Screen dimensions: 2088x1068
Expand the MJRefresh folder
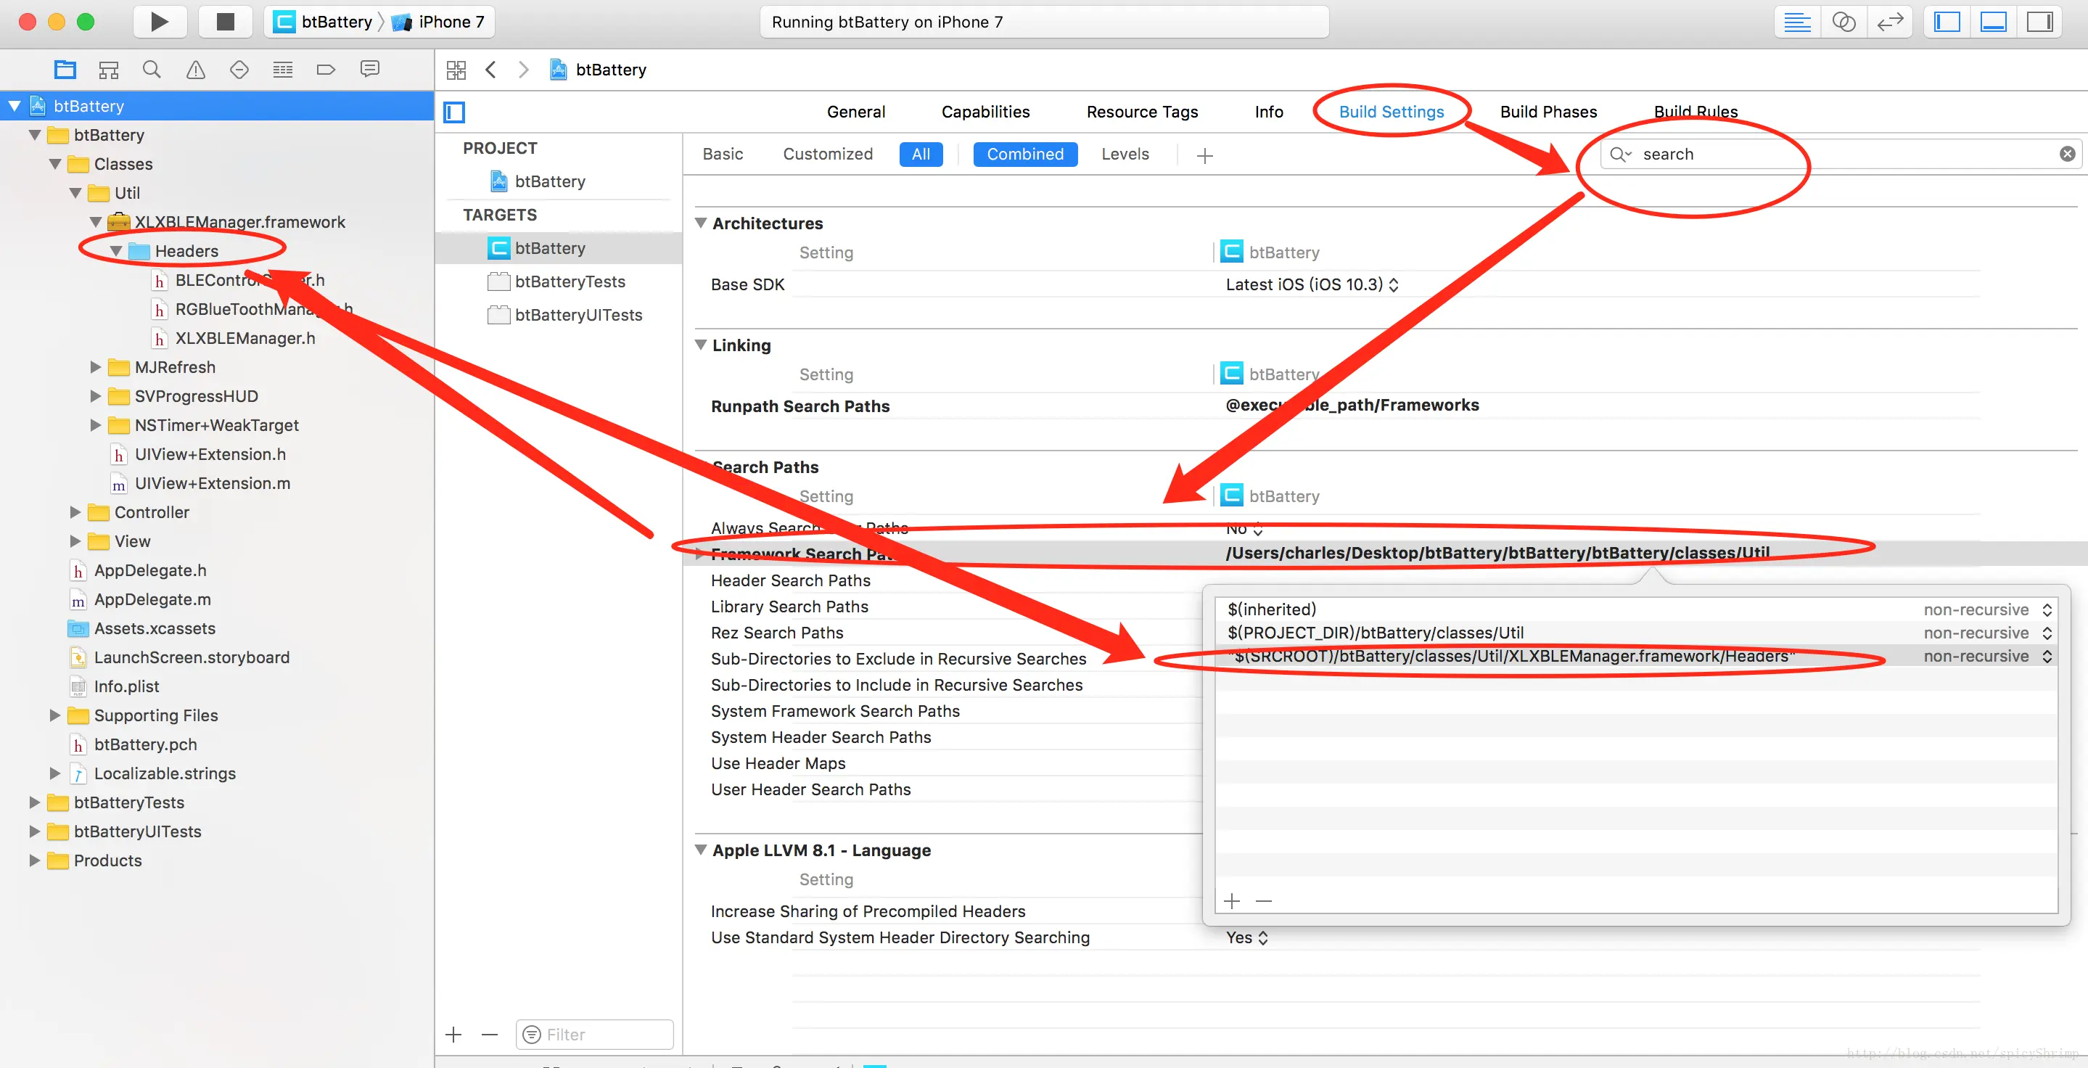(96, 367)
